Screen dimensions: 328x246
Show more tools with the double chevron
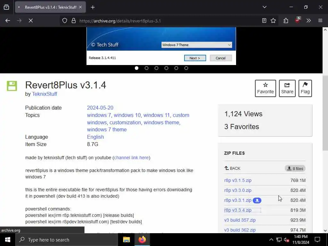pyautogui.click(x=308, y=20)
